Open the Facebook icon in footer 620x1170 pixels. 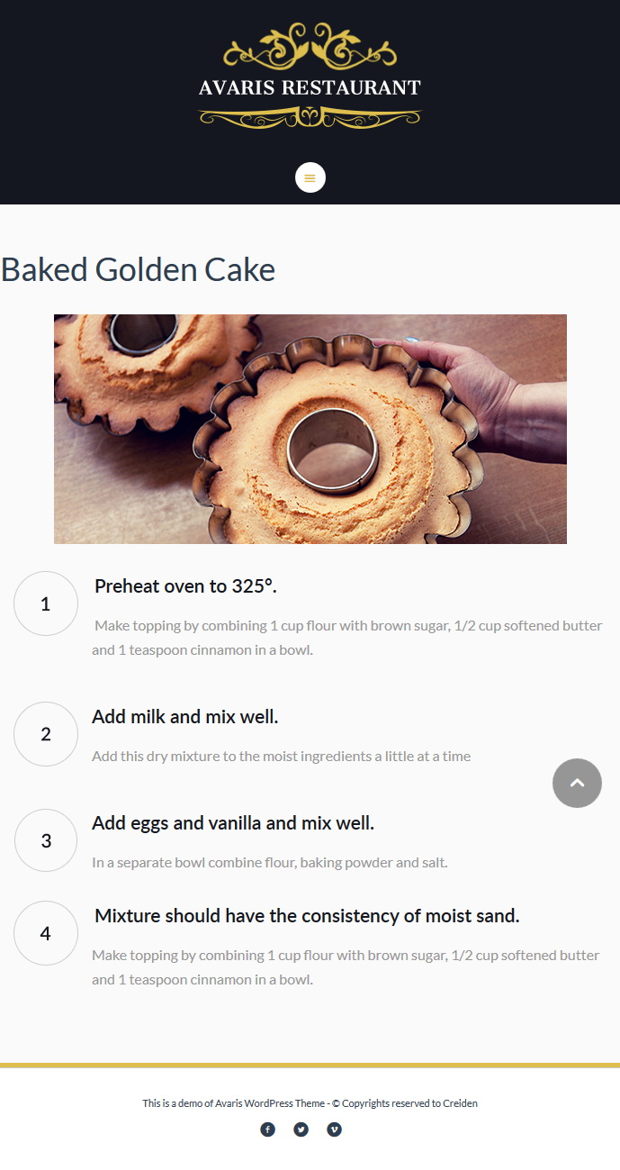(267, 1129)
